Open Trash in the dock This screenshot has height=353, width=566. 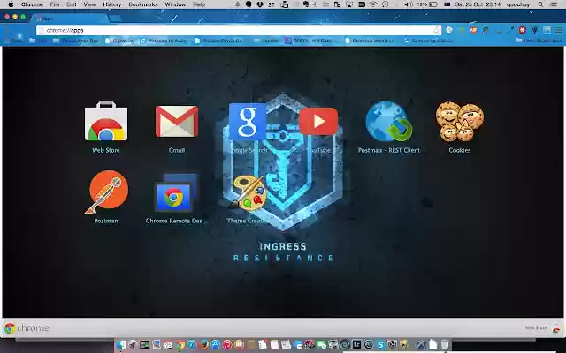point(445,345)
